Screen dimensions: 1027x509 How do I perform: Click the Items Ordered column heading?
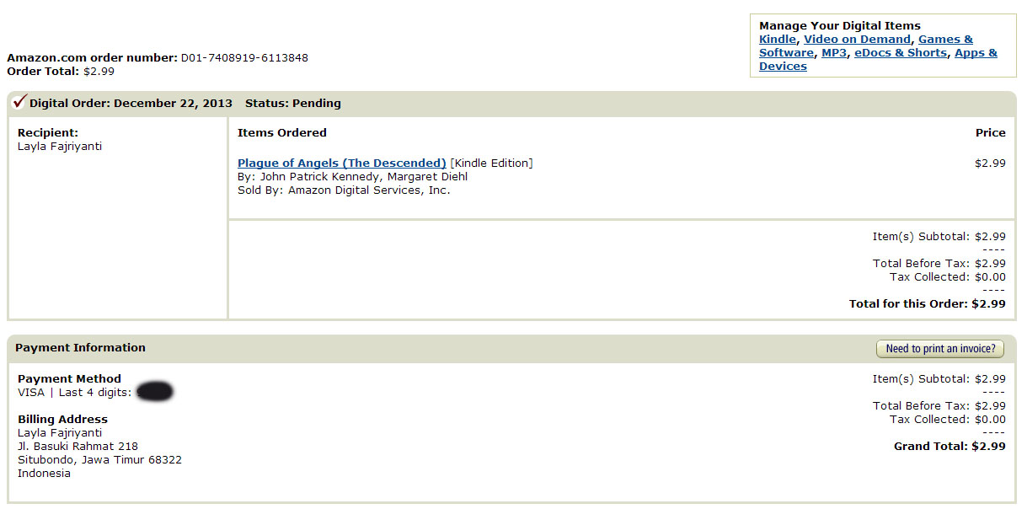pos(281,133)
